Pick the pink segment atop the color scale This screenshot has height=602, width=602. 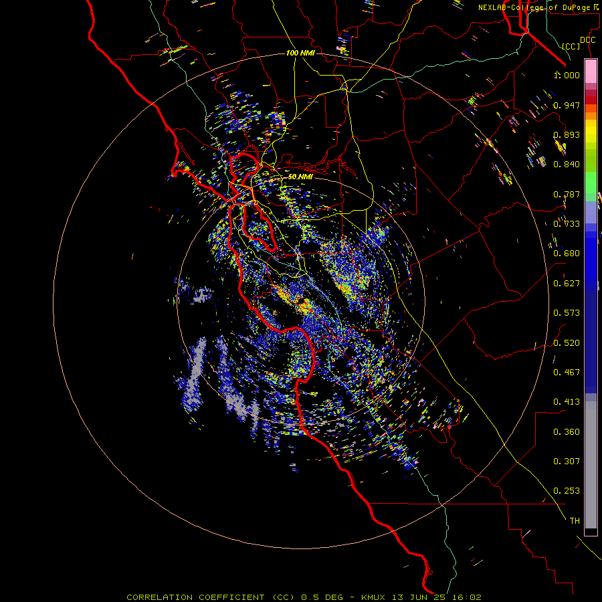tap(591, 71)
